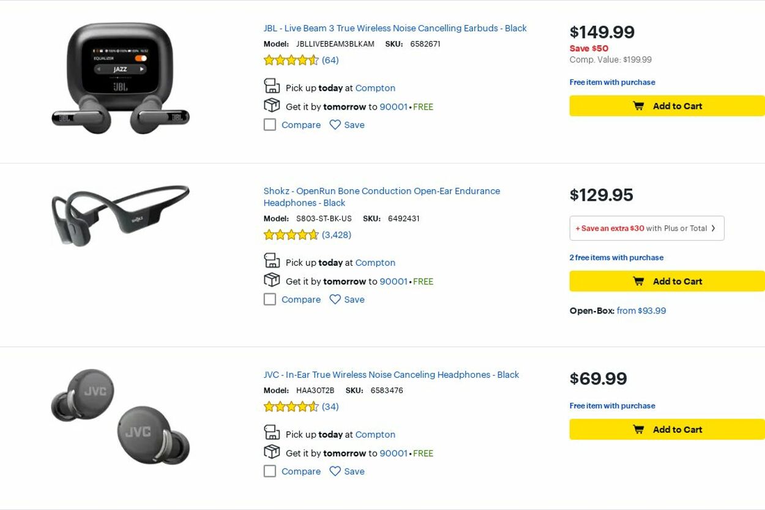Open the JBL Live Beam 3 product title link
This screenshot has height=510, width=765.
(395, 28)
